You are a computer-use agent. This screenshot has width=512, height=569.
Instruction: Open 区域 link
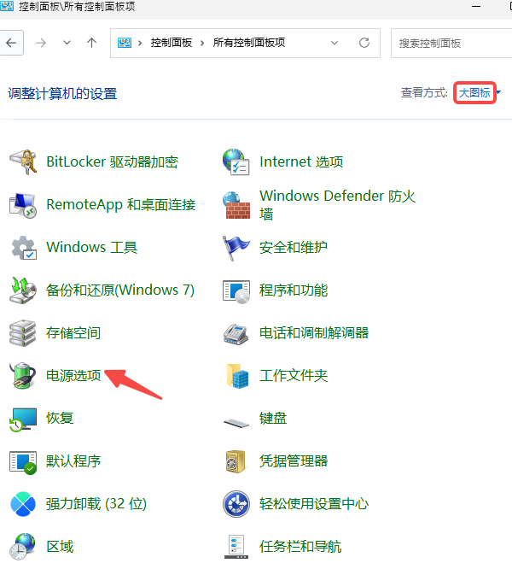click(x=60, y=547)
